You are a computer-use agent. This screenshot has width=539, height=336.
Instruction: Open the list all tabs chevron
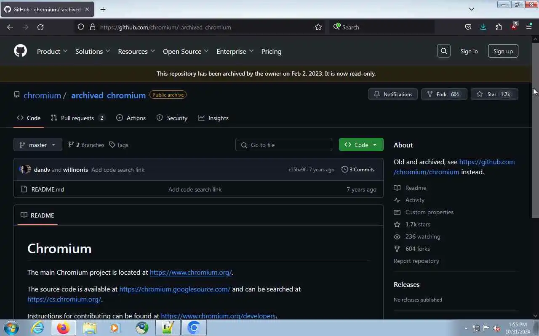(x=472, y=9)
